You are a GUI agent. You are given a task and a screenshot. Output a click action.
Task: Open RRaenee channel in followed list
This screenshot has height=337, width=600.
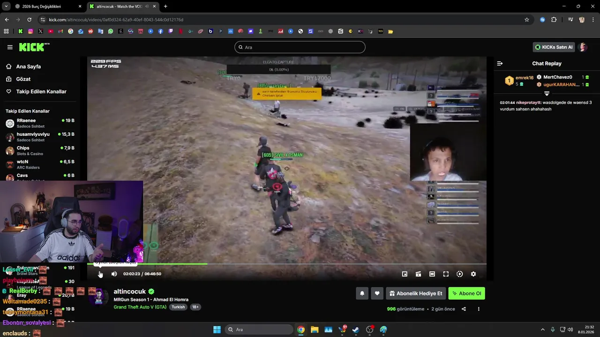[x=40, y=123]
